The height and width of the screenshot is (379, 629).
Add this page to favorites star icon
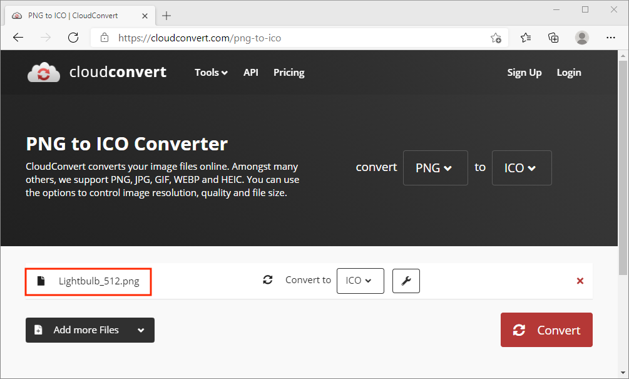496,38
